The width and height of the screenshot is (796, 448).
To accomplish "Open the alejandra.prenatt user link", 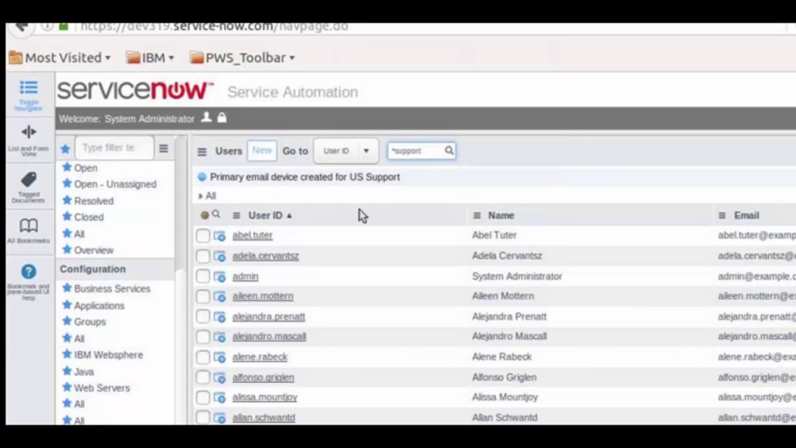I will point(268,317).
